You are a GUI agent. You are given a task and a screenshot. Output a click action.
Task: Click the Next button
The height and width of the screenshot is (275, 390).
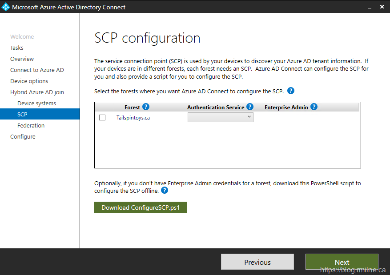click(342, 262)
